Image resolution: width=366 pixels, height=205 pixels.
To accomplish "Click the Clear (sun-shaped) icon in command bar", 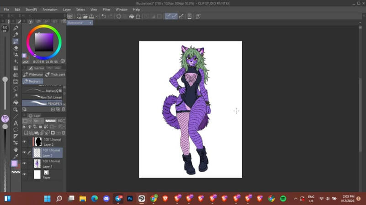I will coord(119,16).
